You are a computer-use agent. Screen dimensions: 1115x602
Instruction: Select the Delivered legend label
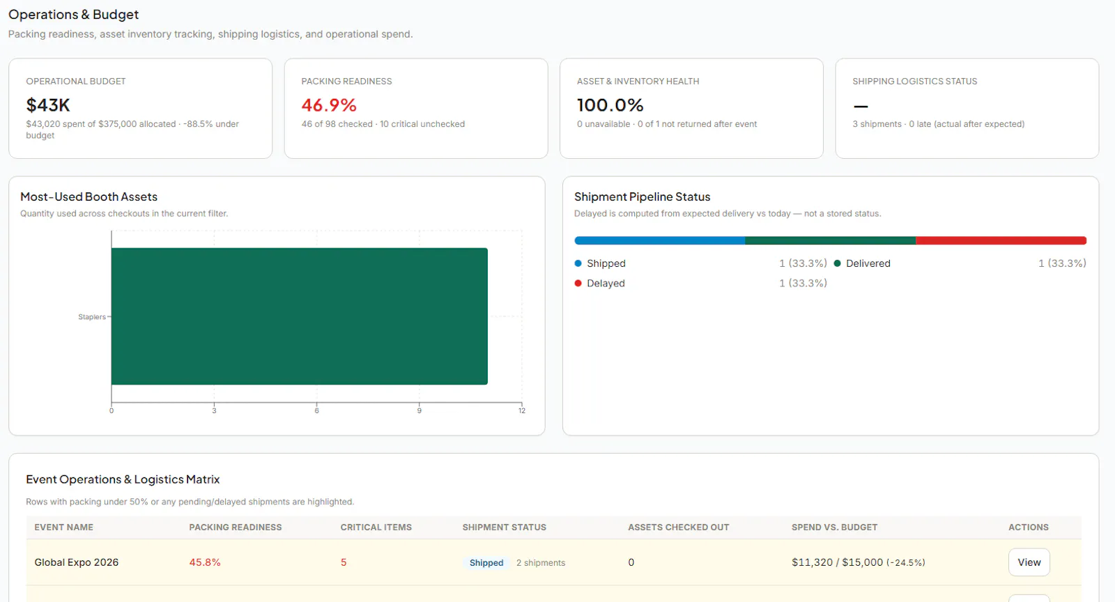coord(868,263)
